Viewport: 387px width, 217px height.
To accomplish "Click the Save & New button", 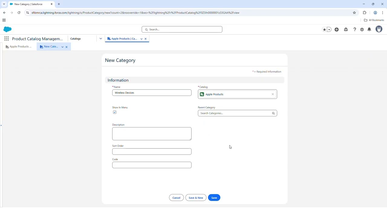I will (x=196, y=198).
